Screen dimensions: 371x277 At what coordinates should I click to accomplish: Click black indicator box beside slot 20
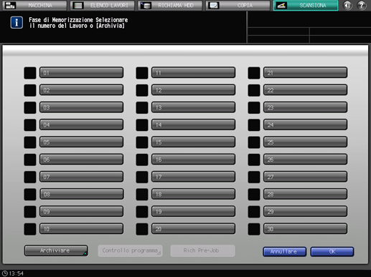coord(142,229)
